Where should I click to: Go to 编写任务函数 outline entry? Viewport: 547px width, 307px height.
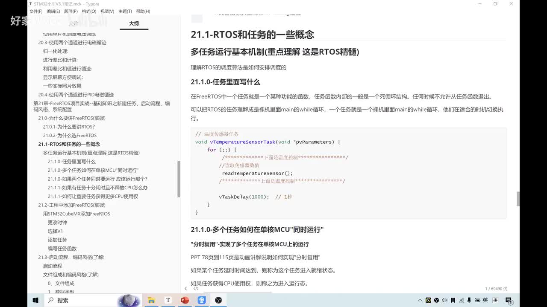click(62, 249)
